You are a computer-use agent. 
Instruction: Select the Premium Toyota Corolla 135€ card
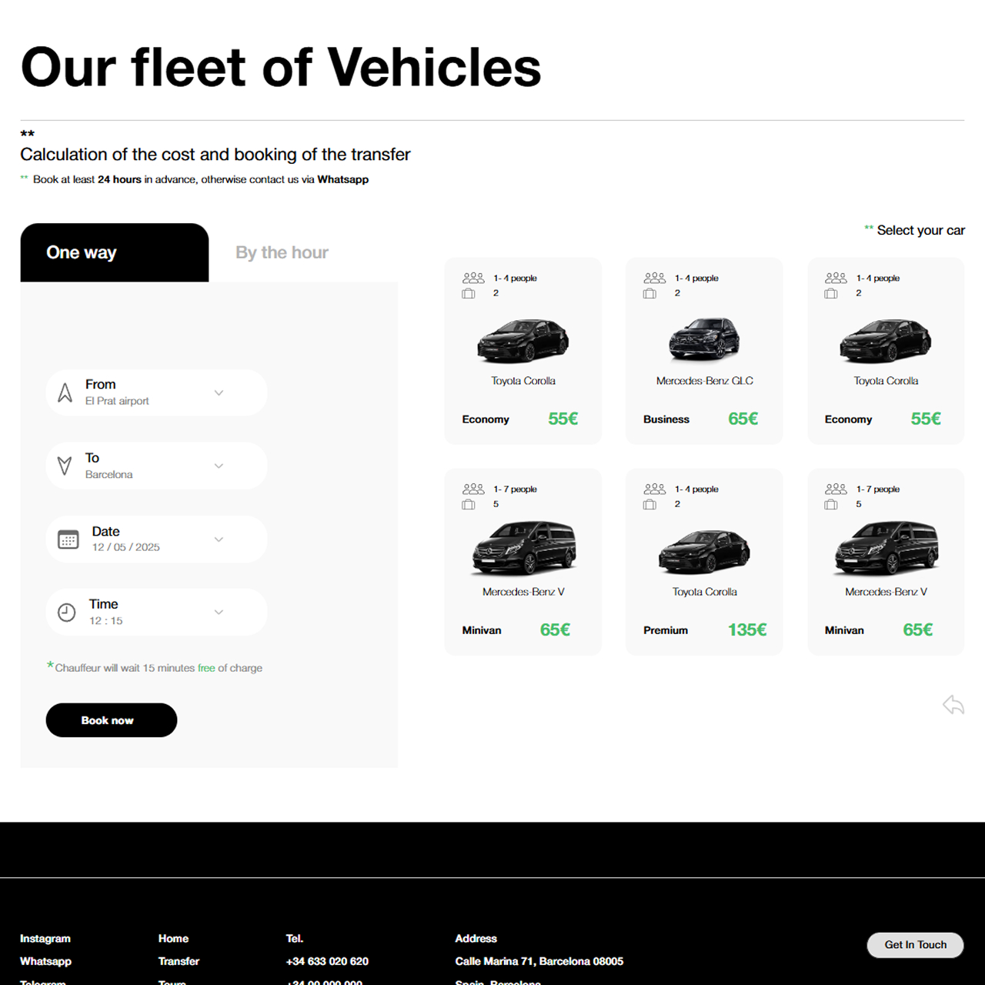click(x=704, y=562)
